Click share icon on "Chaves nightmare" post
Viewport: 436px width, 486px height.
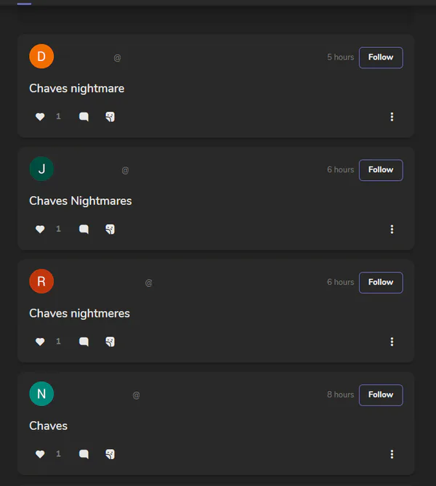110,117
